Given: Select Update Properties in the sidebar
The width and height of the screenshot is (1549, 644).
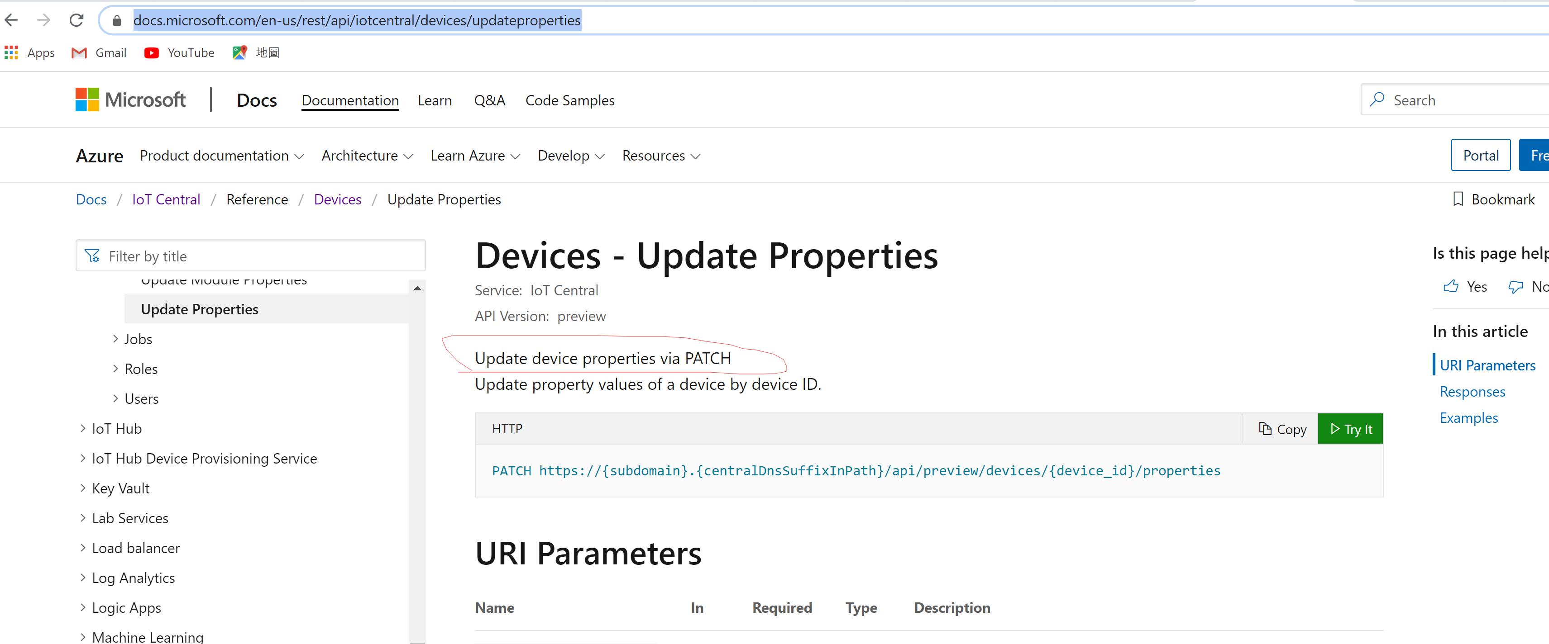Looking at the screenshot, I should coord(266,309).
